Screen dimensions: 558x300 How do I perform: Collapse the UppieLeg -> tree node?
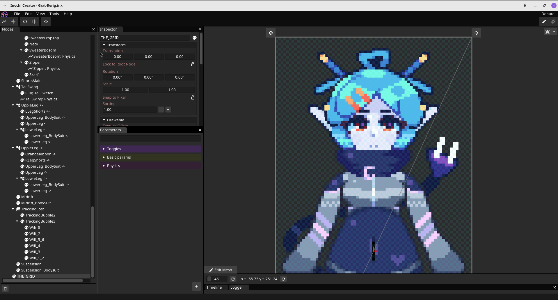[13, 148]
